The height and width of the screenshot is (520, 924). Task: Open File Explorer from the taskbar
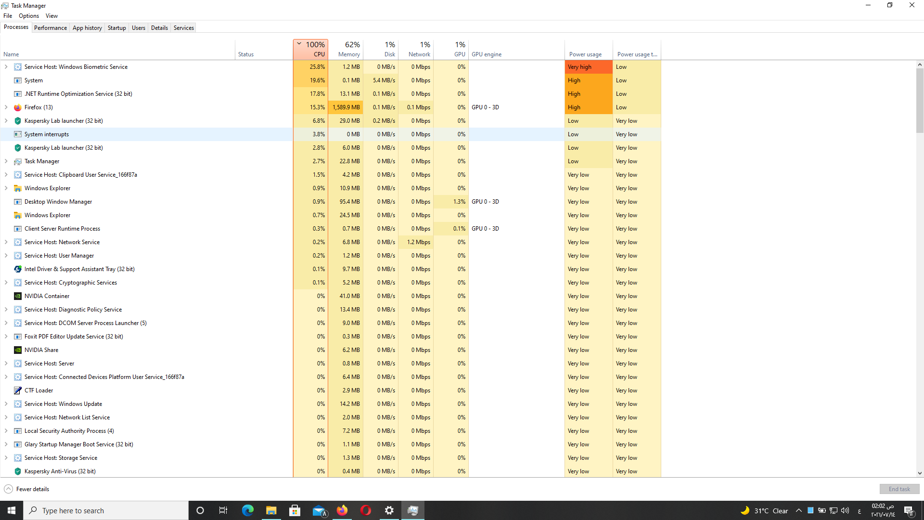coord(271,510)
